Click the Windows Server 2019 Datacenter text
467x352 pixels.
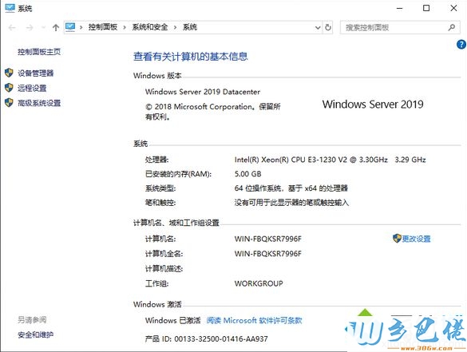(203, 92)
